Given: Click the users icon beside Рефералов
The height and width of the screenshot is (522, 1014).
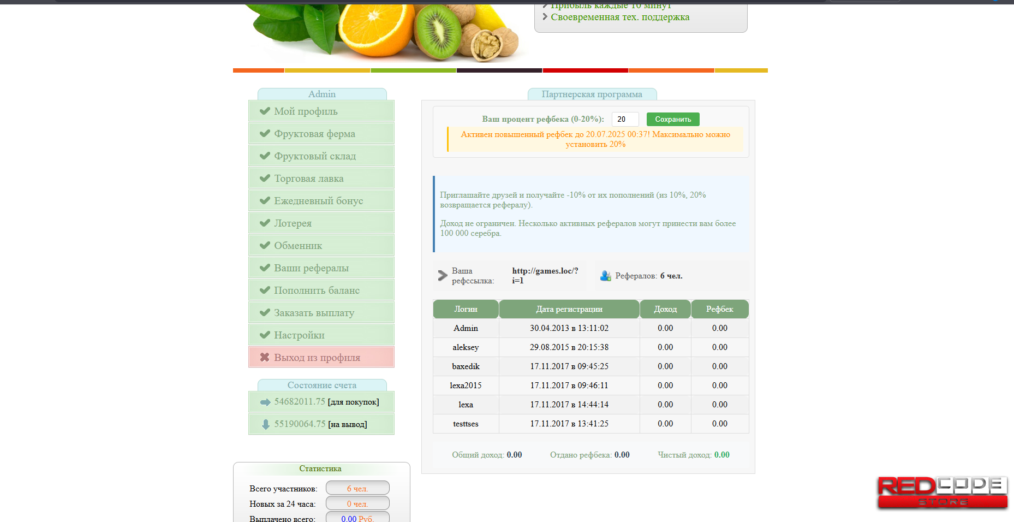Looking at the screenshot, I should click(605, 276).
